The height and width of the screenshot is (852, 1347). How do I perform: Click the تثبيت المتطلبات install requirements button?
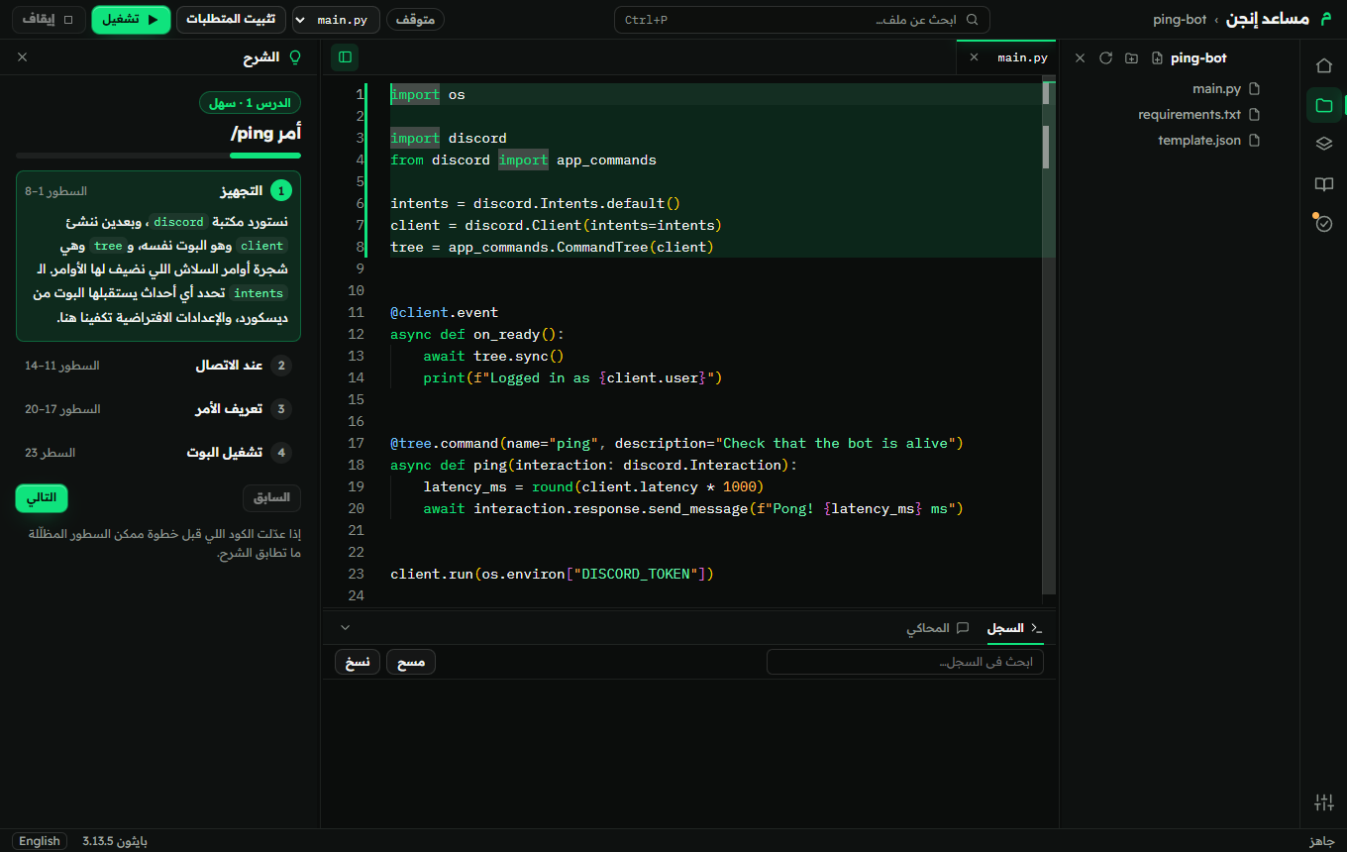(x=232, y=20)
